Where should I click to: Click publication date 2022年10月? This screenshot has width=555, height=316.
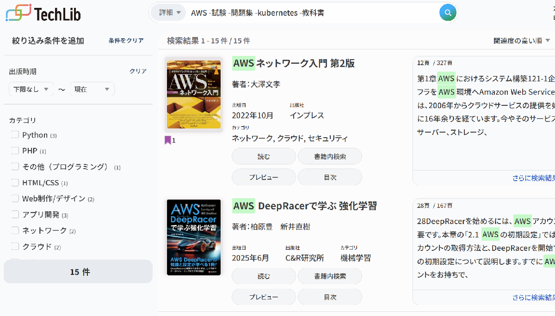253,115
